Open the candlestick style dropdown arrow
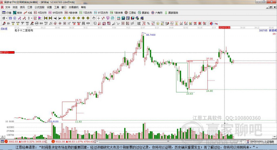The height and width of the screenshot is (150, 277). tap(31, 18)
